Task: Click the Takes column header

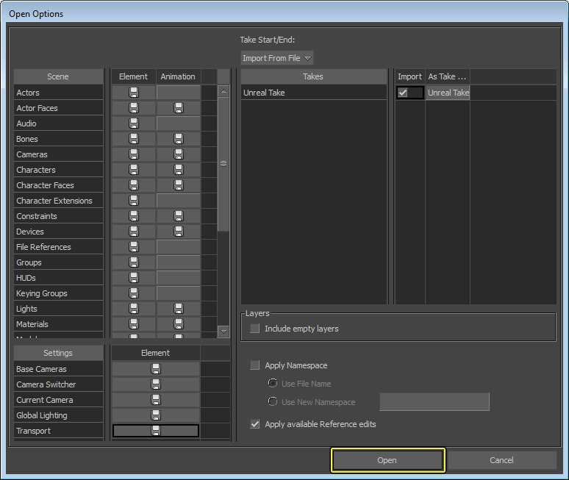Action: [313, 76]
